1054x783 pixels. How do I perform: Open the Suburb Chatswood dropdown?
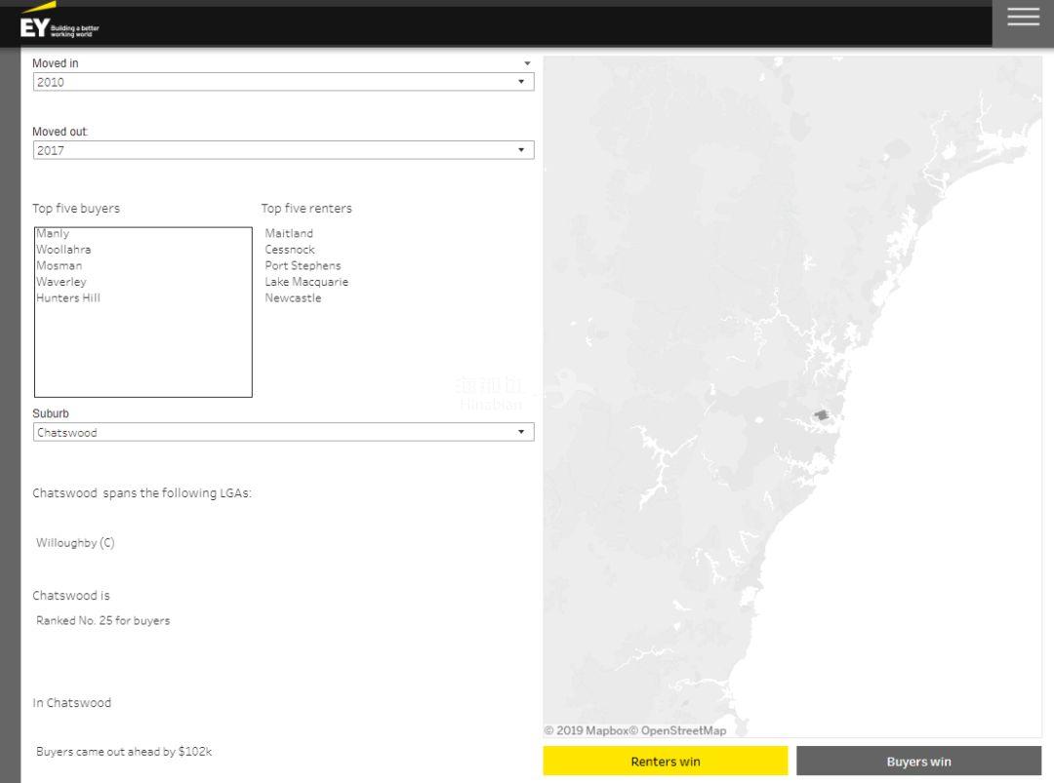[x=283, y=433]
